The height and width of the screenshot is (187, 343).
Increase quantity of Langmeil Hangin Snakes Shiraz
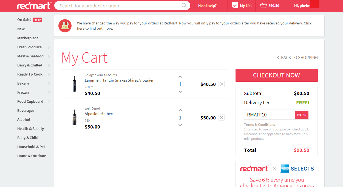[x=180, y=77]
